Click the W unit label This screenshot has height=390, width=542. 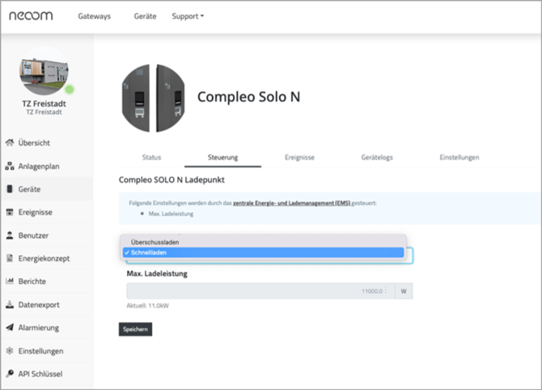click(x=404, y=291)
